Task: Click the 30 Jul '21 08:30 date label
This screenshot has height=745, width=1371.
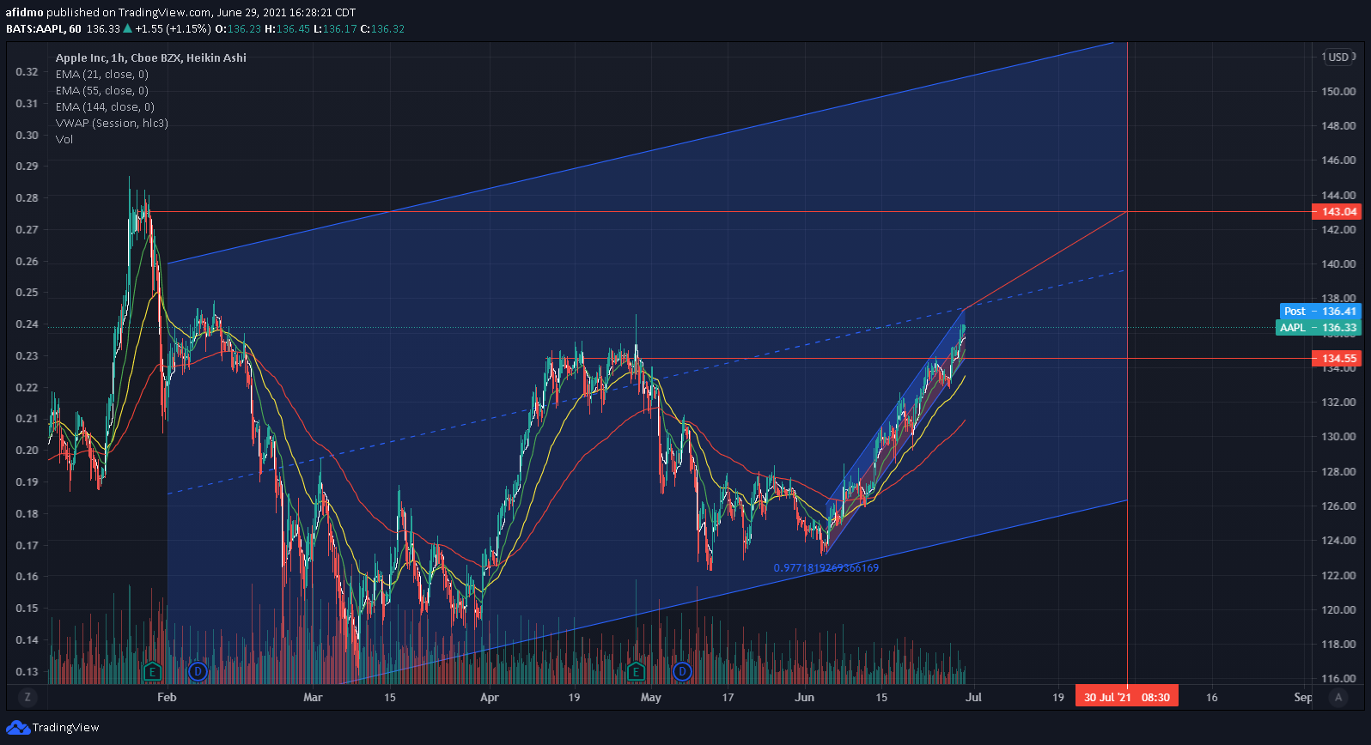Action: tap(1127, 697)
